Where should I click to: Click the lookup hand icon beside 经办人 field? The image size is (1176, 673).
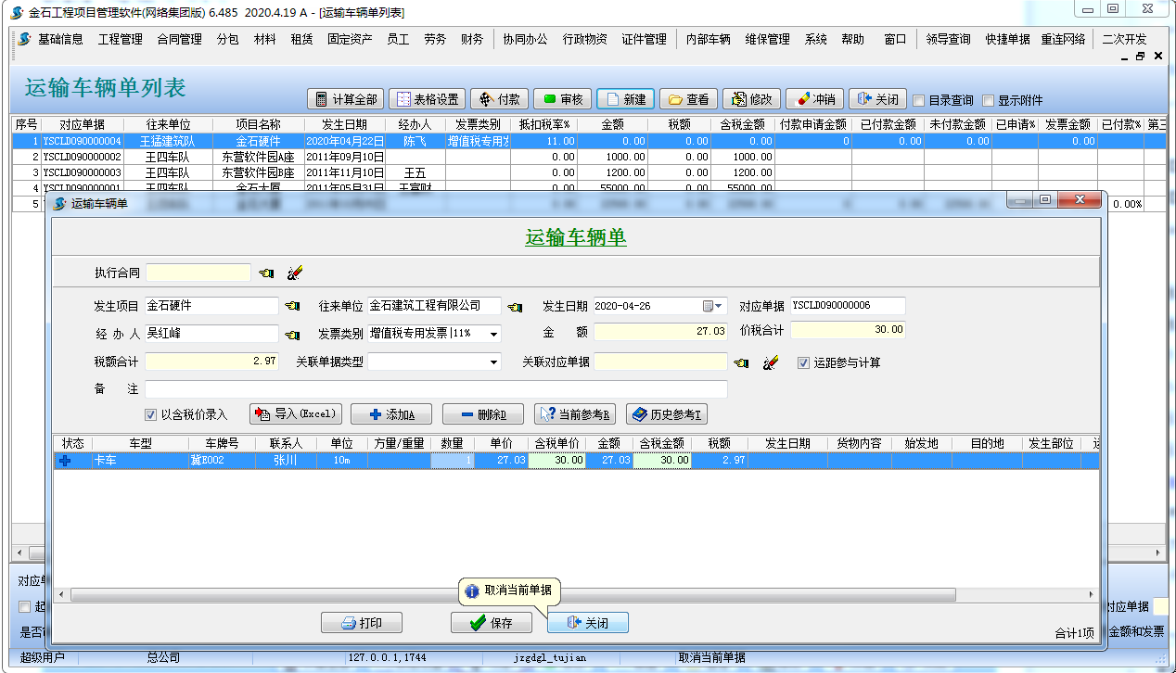click(x=292, y=334)
